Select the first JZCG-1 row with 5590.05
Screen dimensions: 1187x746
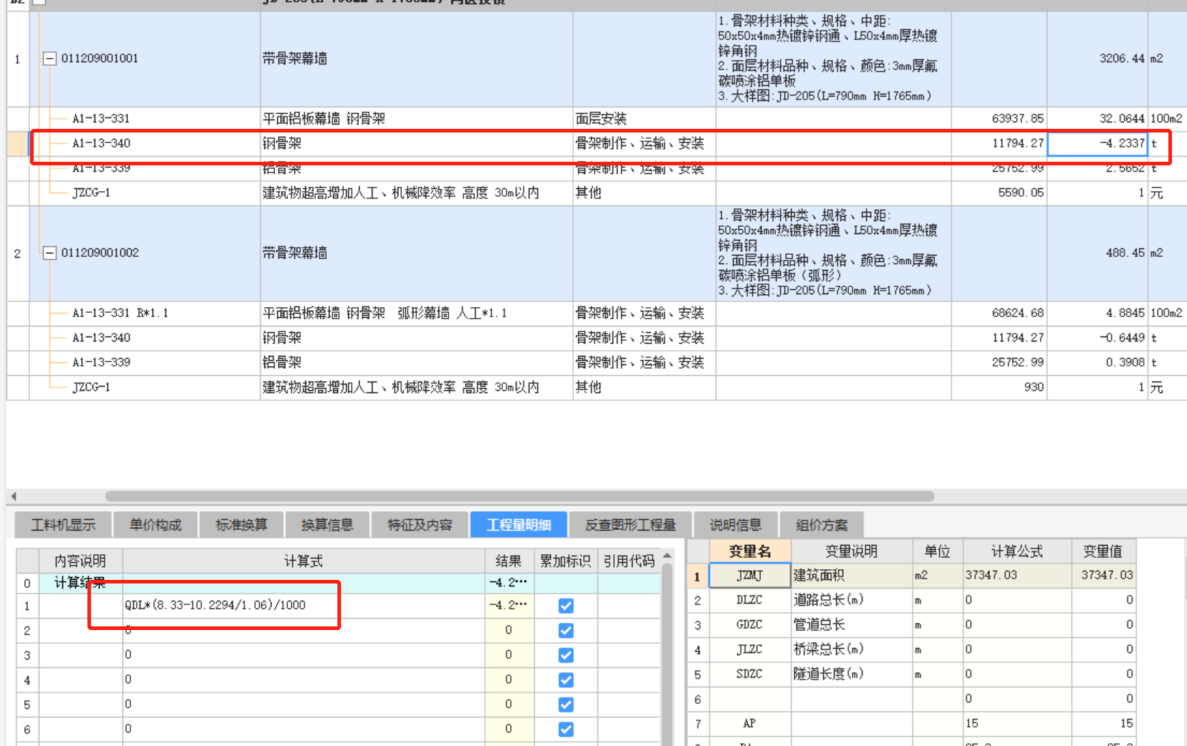coord(596,193)
